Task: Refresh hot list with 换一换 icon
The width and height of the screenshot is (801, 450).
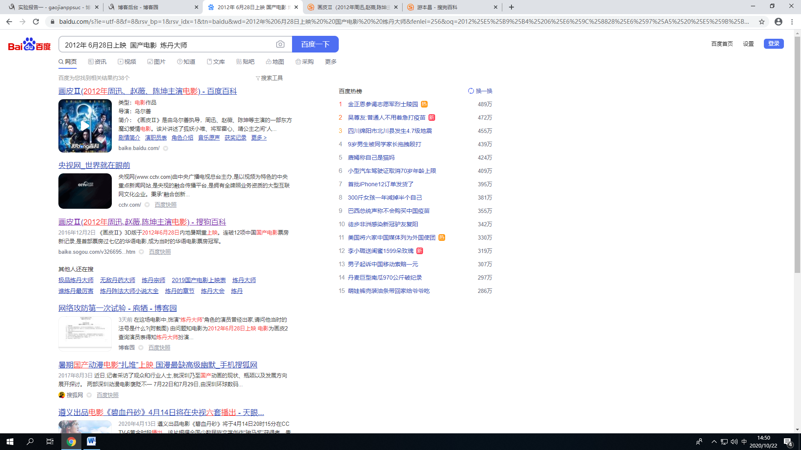Action: (x=471, y=91)
